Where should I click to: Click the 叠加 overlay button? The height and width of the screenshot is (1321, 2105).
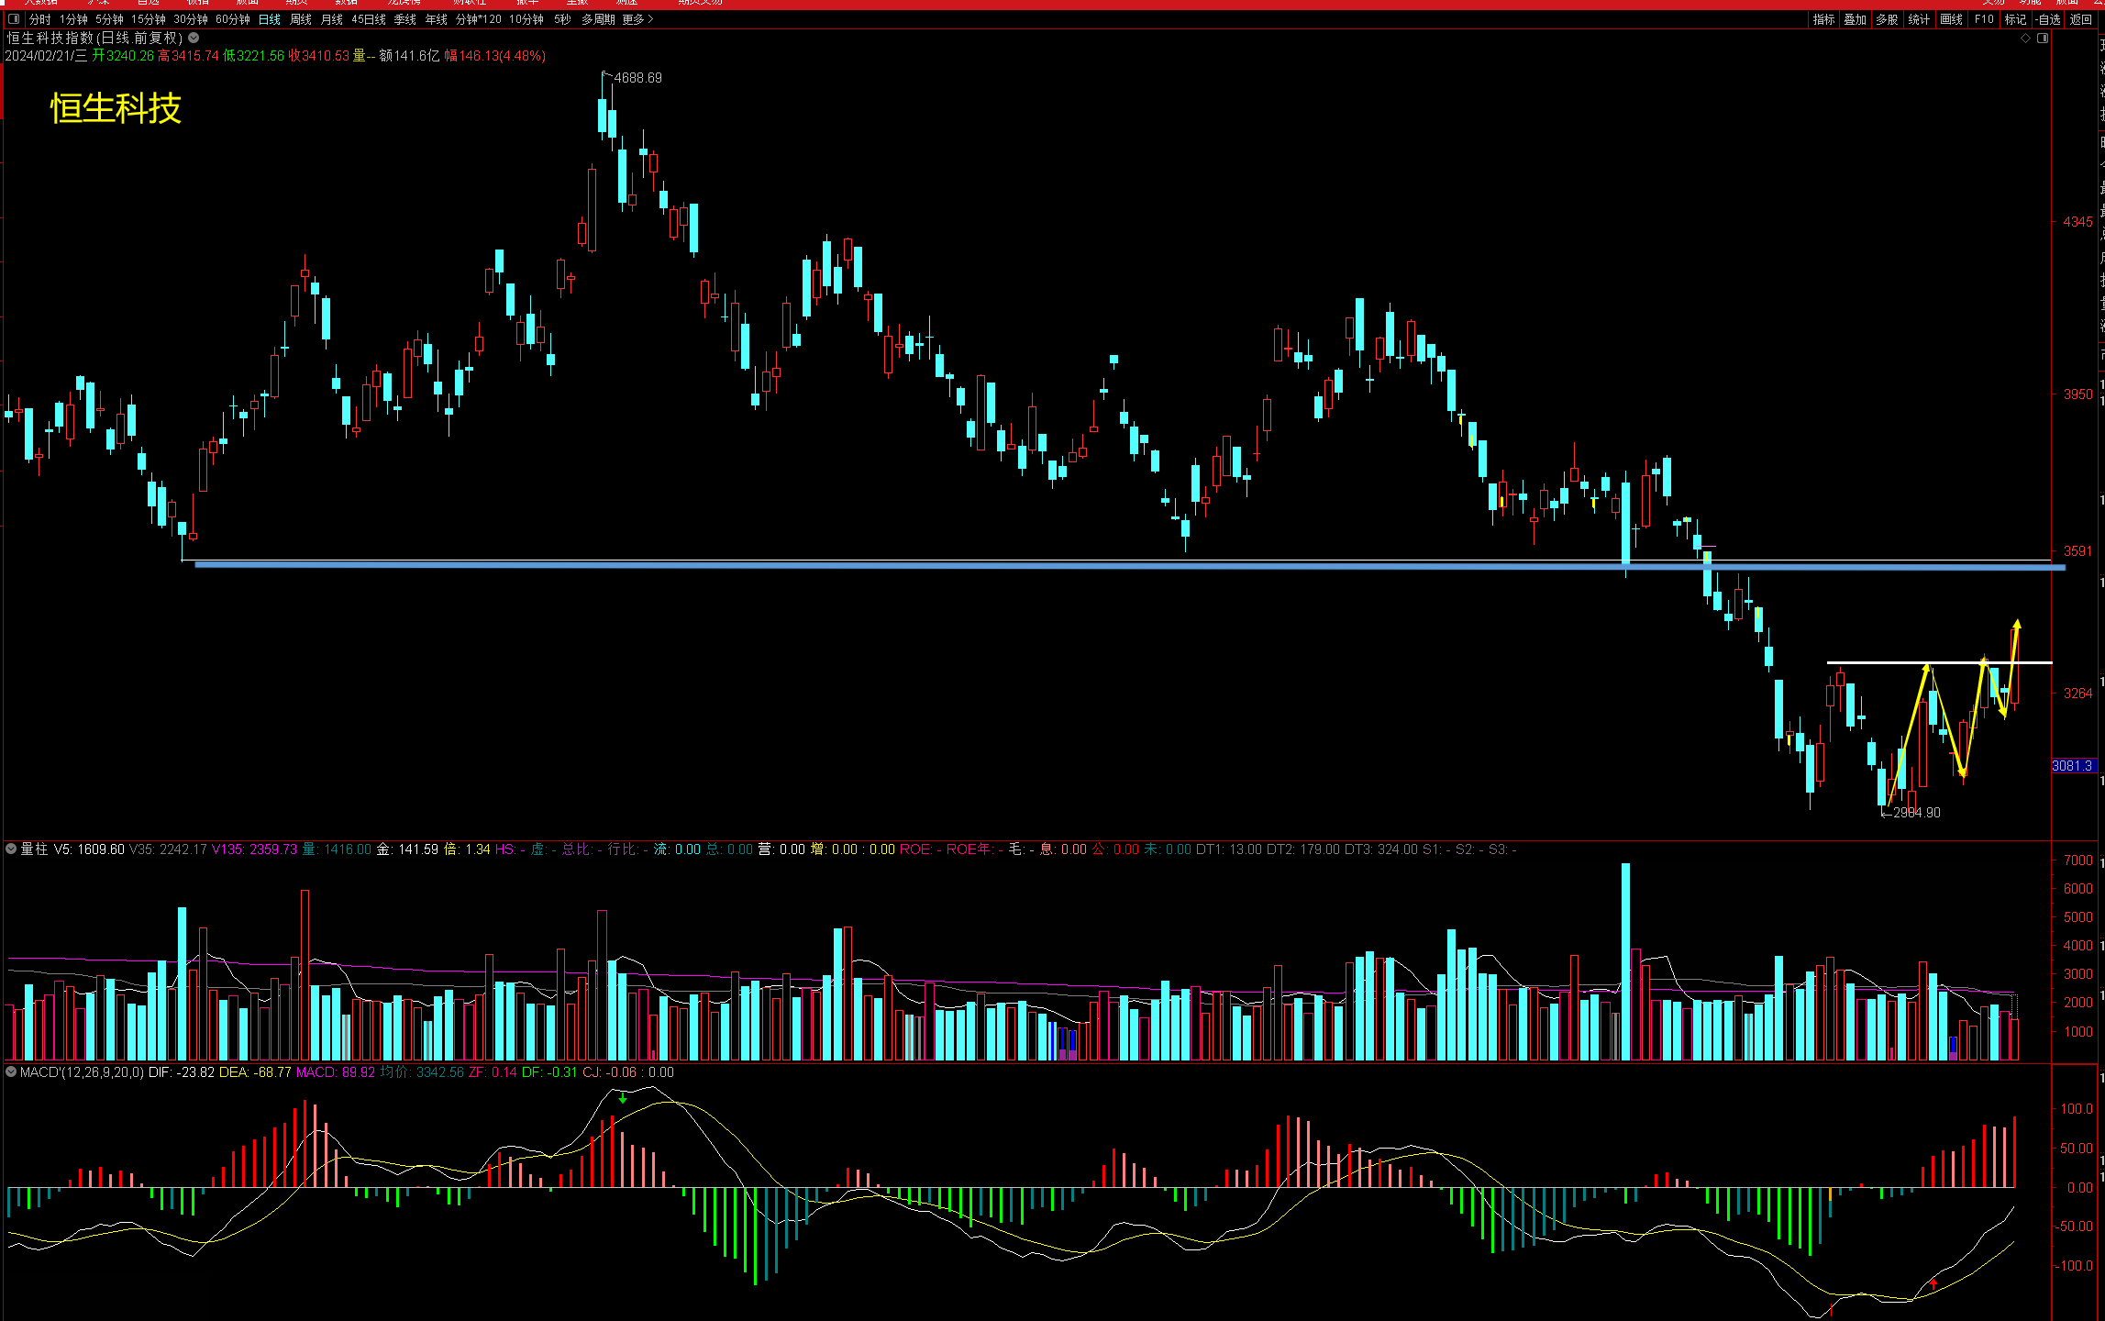point(1856,19)
